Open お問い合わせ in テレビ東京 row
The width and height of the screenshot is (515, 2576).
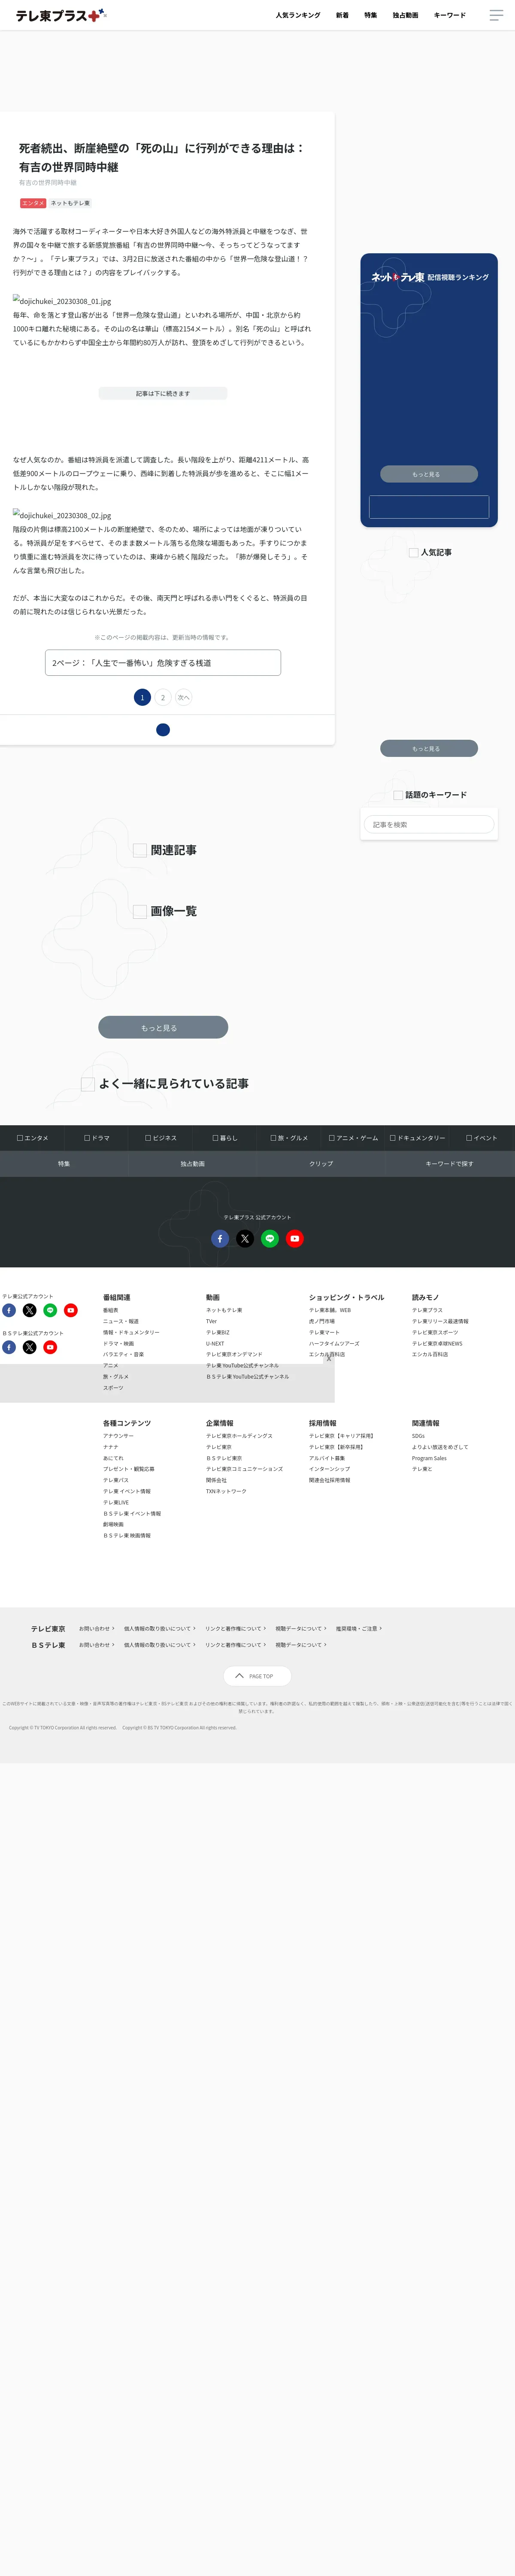97,1628
